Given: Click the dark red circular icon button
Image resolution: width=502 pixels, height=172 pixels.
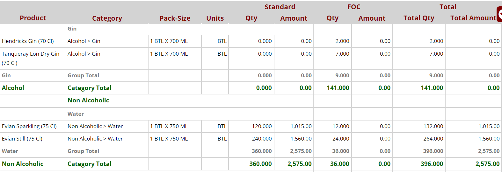Looking at the screenshot, I should (499, 14).
